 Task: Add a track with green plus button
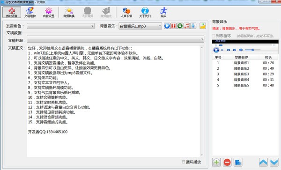coord(216,163)
